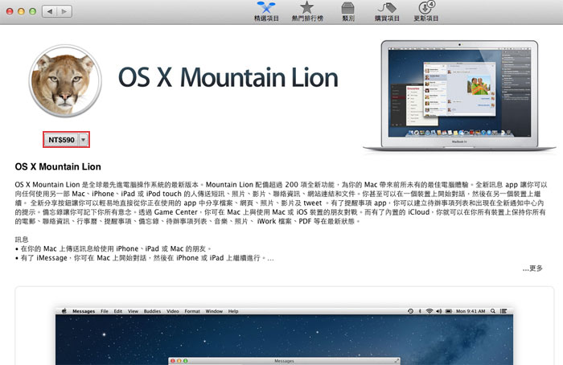Click Help menu in the screenshot
This screenshot has width=563, height=365.
pos(233,311)
